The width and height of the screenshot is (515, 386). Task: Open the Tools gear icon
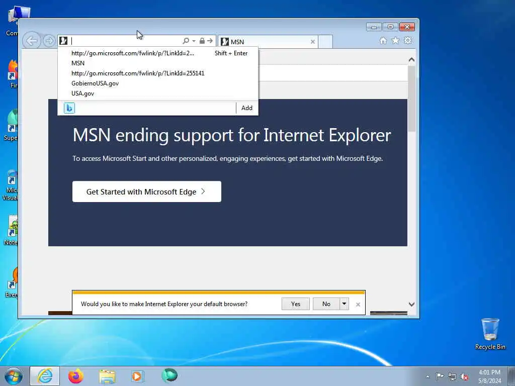(x=407, y=40)
